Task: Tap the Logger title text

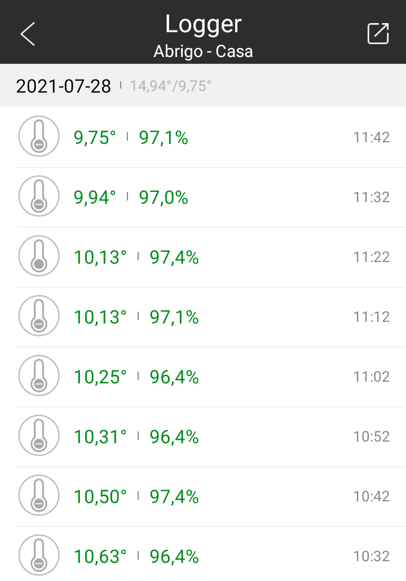Action: click(203, 25)
